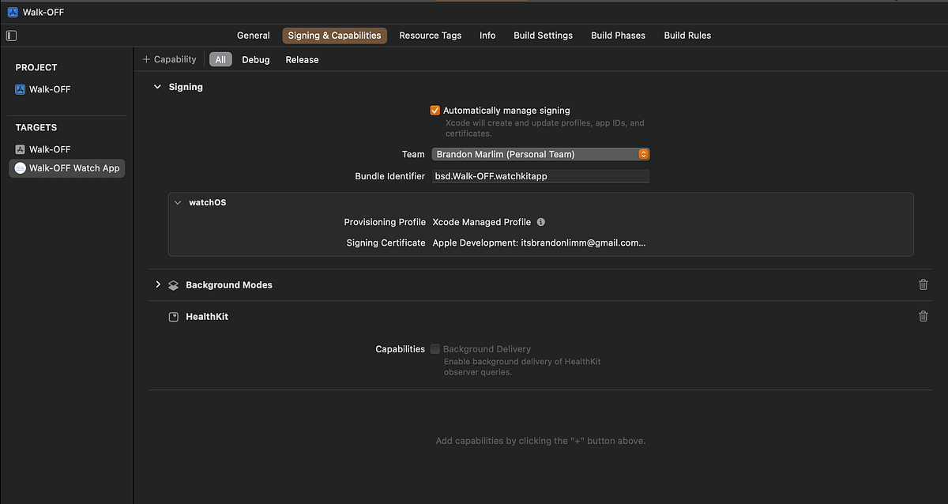Remove HealthKit using its trash icon
The image size is (948, 504).
[x=923, y=316]
